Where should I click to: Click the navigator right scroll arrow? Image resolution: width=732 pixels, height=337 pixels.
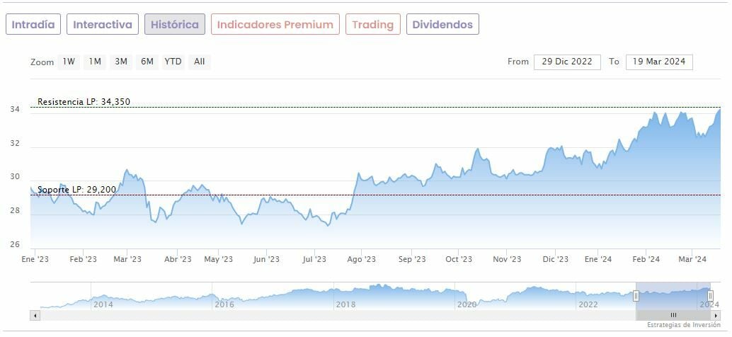[x=717, y=315]
